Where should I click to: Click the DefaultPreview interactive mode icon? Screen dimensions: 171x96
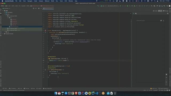(x=161, y=21)
